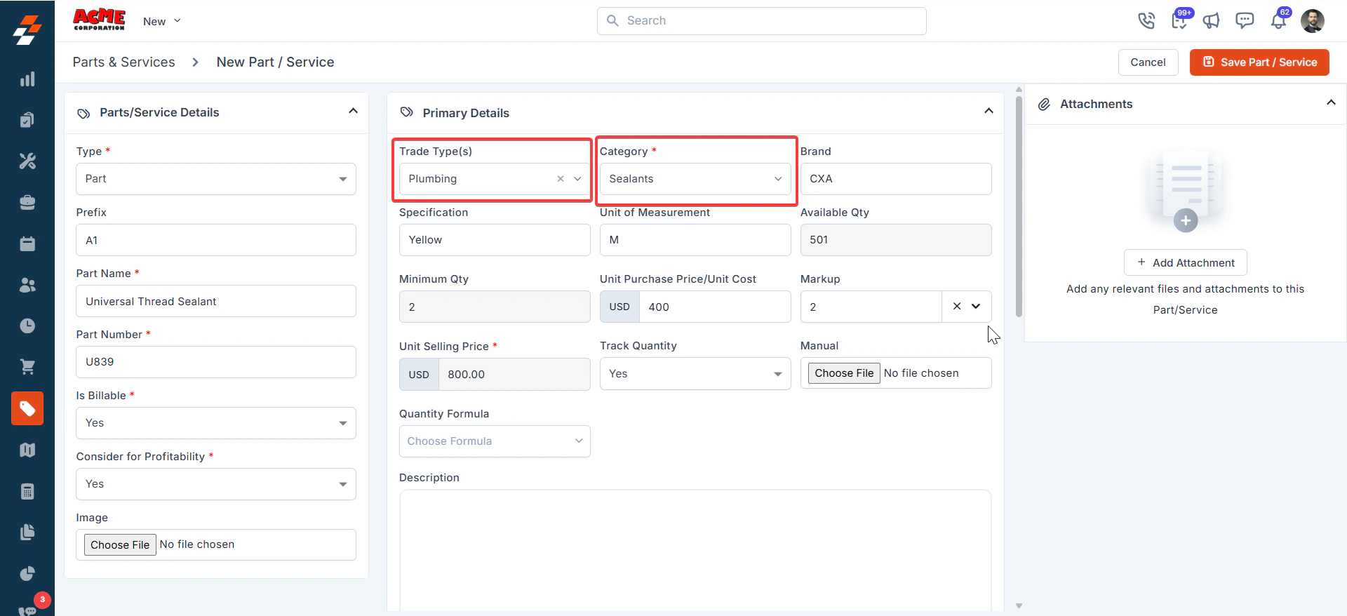
Task: Click the Cancel button
Action: point(1148,62)
